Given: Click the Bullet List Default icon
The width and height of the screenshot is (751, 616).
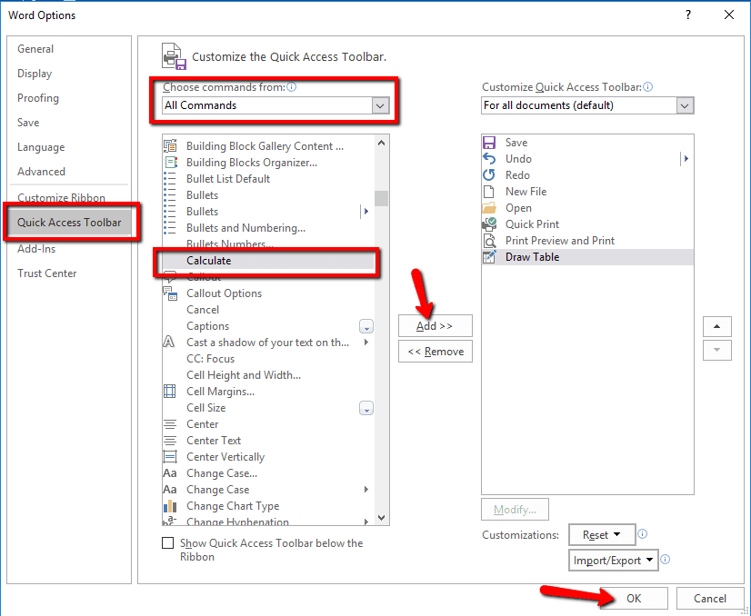Looking at the screenshot, I should [170, 178].
